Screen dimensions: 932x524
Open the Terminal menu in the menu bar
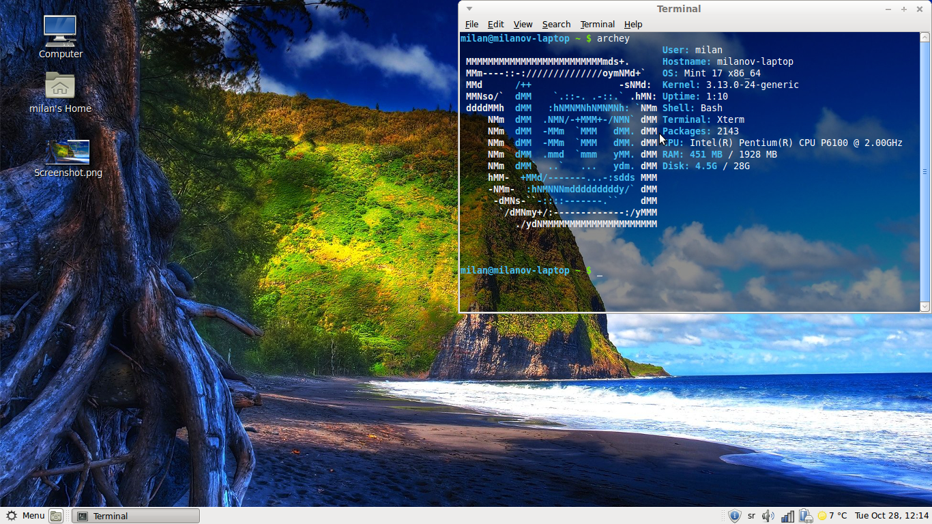pyautogui.click(x=598, y=24)
